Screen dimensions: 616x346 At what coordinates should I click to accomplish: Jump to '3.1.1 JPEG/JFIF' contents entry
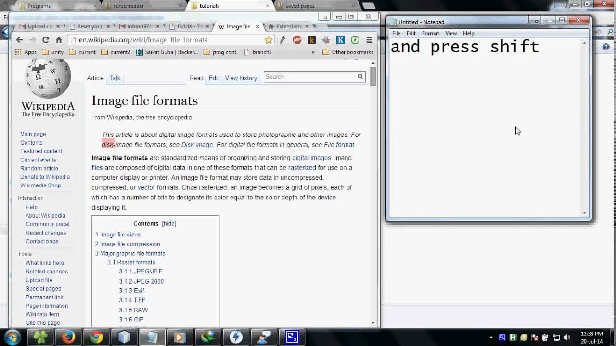141,272
